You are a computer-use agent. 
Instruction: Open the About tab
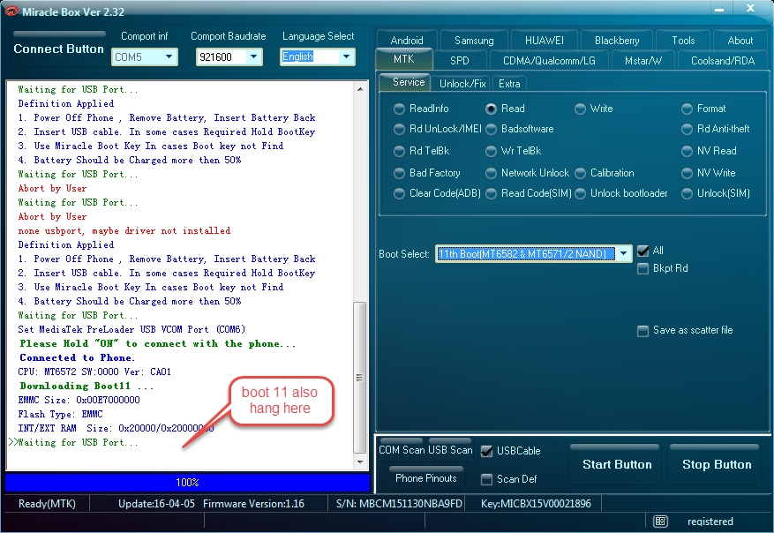(740, 41)
